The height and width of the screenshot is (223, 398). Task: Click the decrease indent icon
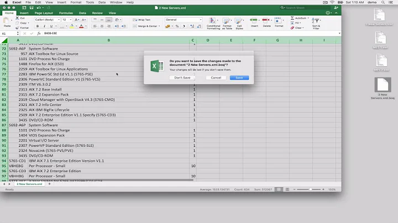[117, 26]
